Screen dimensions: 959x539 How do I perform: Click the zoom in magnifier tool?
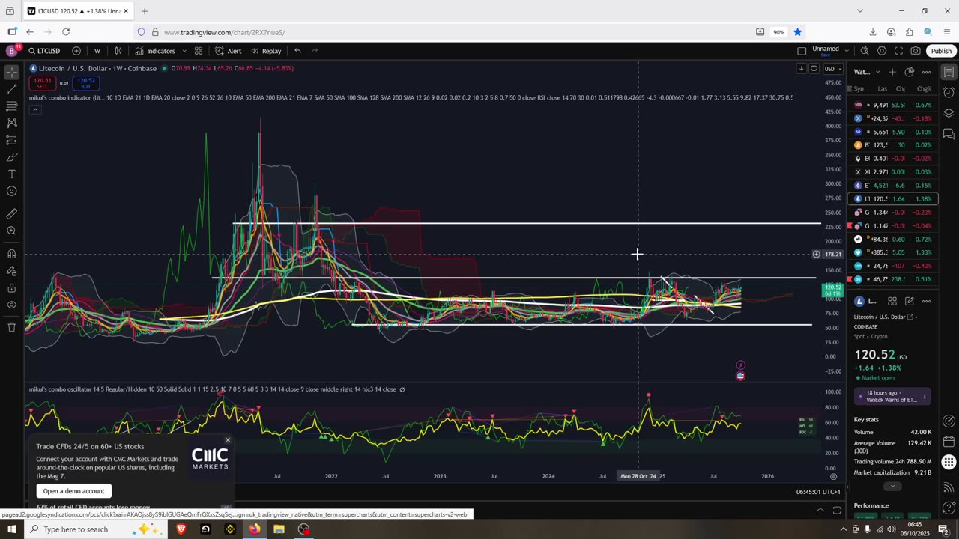tap(12, 231)
